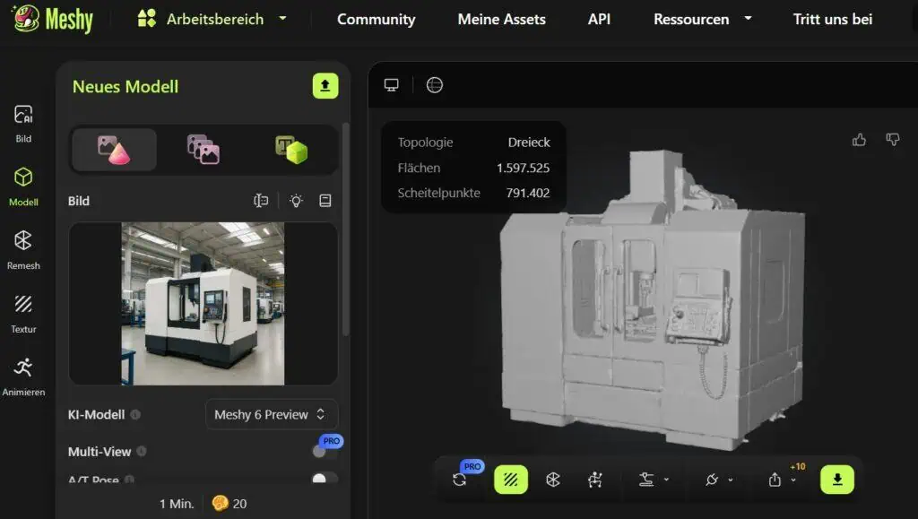Screen dimensions: 918x519
Task: Open the Meshy 6 Preview model dropdown
Action: pos(271,414)
